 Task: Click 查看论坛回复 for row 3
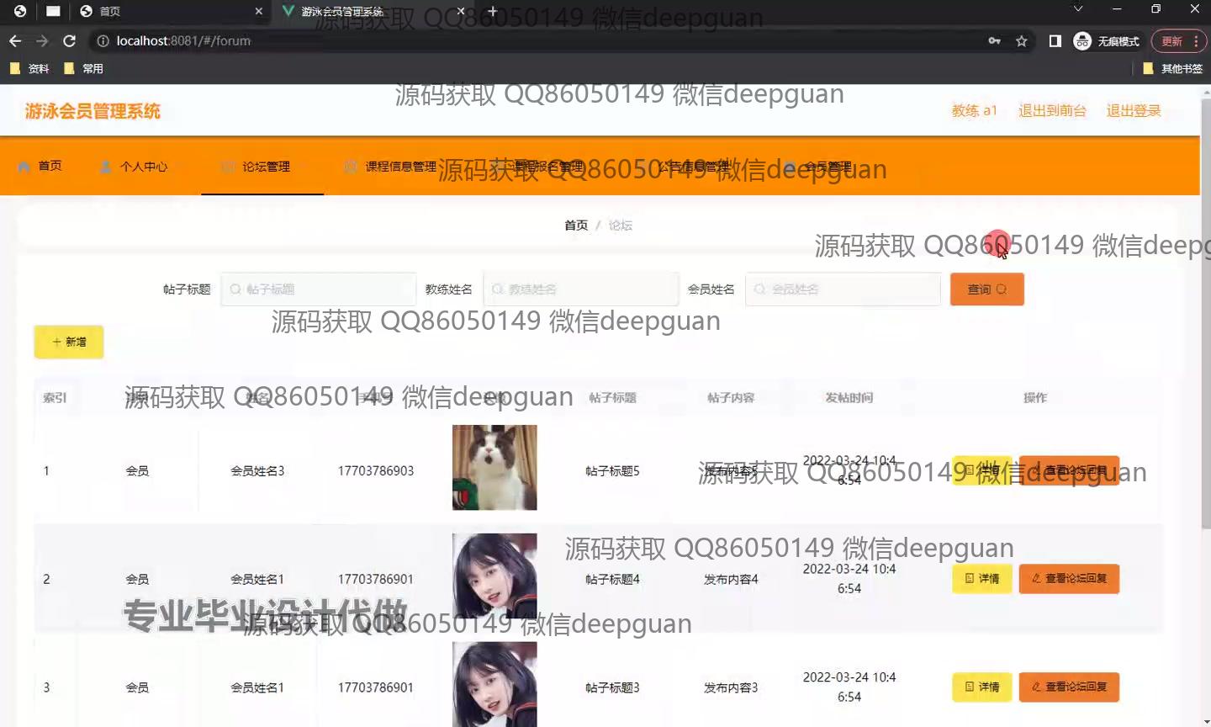tap(1069, 687)
